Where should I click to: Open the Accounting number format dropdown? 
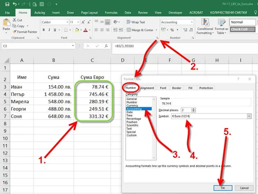coord(192,22)
